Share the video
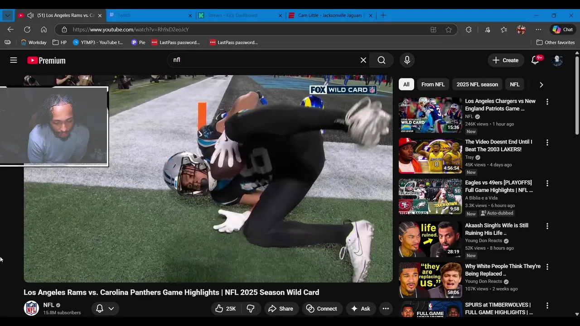580x326 pixels. tap(281, 309)
